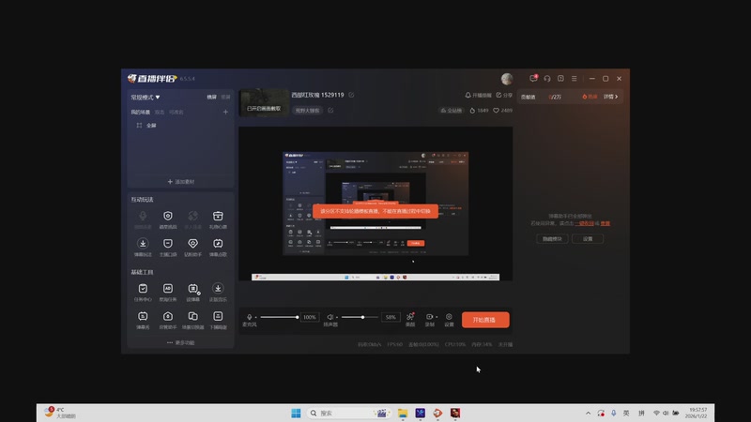
Task: Click the stream cover thumbnail
Action: tap(264, 102)
